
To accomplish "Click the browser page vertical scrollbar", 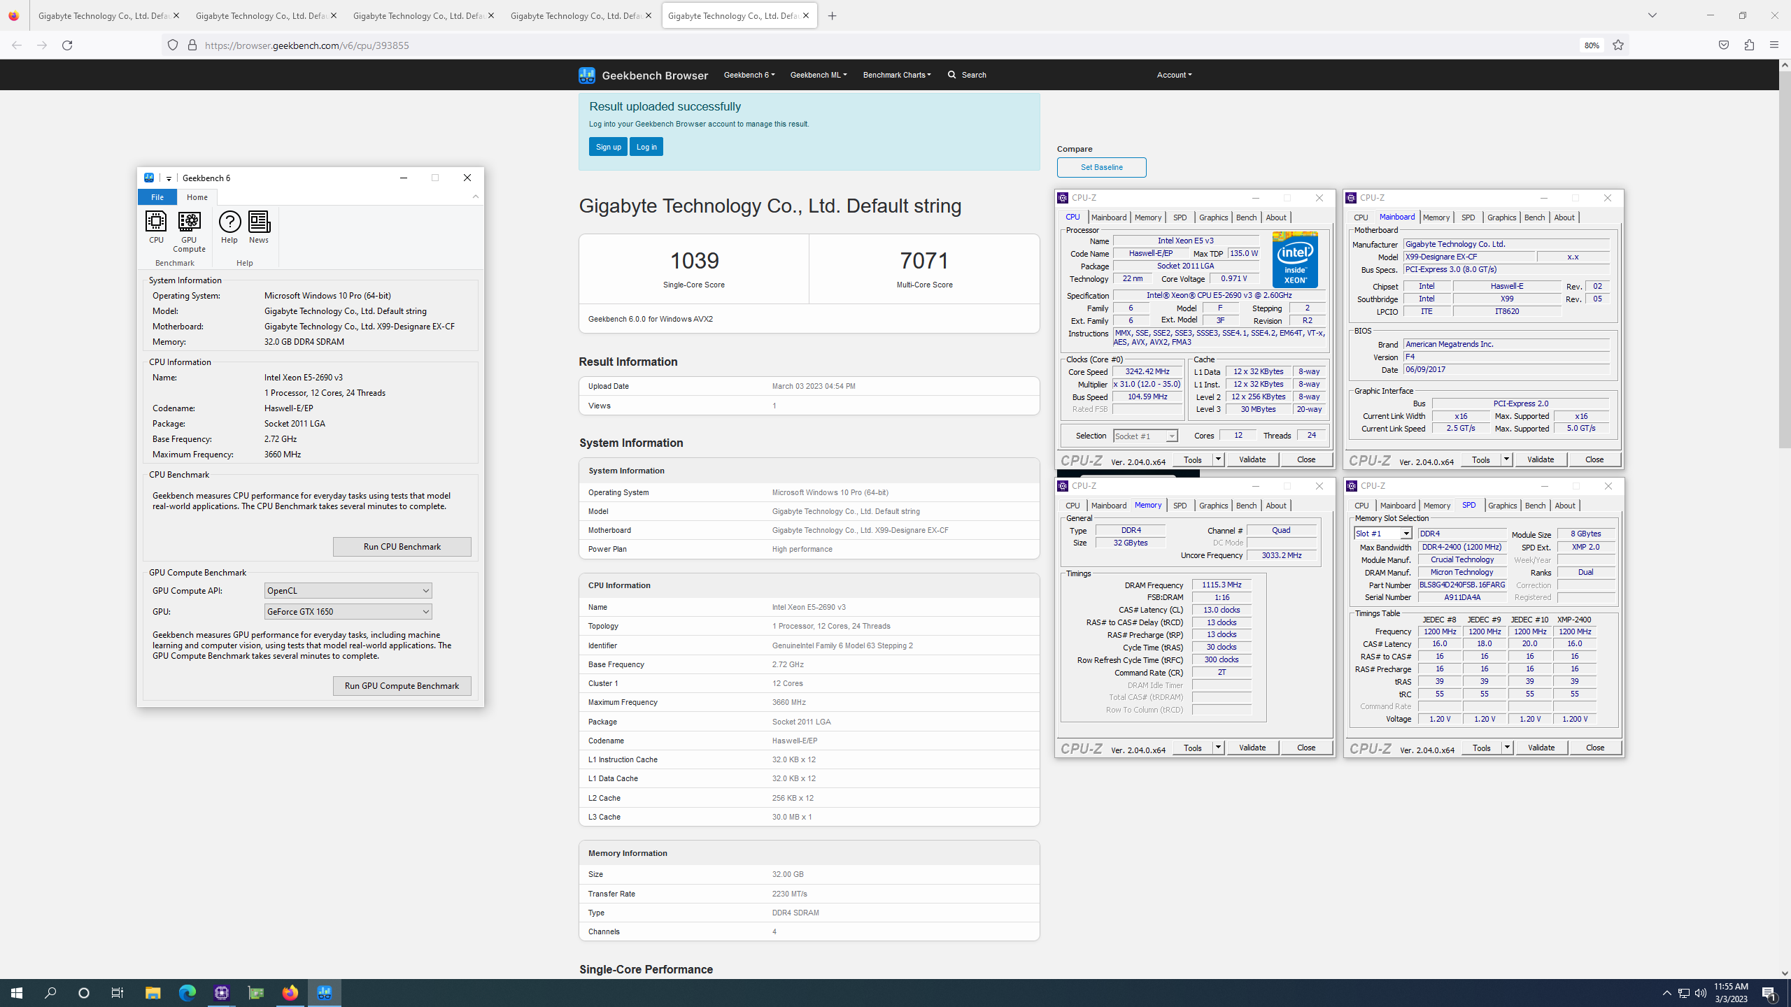I will coord(1785,259).
